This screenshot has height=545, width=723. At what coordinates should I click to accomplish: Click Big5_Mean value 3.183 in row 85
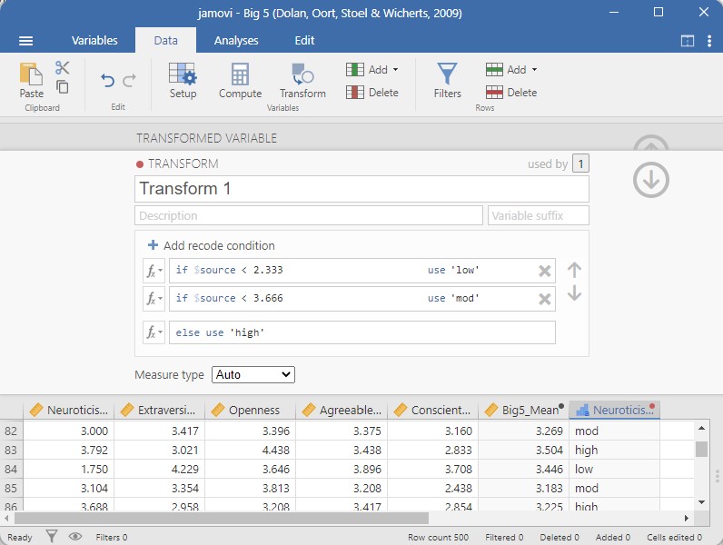click(523, 488)
